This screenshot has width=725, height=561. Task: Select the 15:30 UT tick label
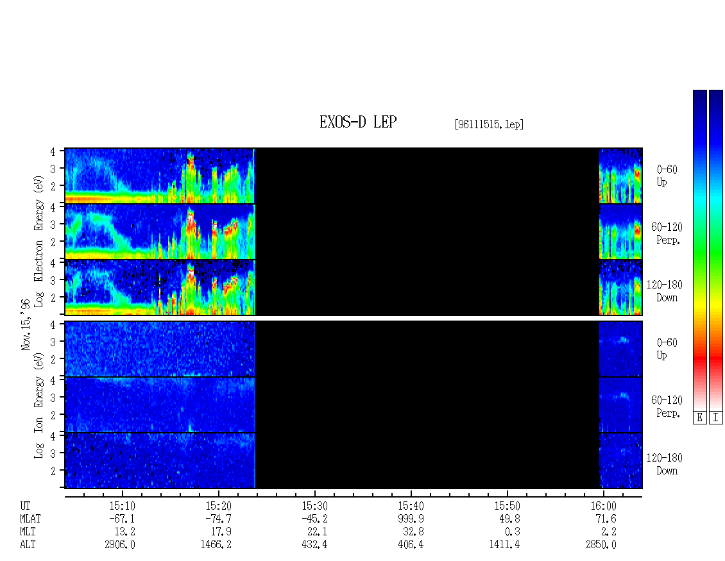pos(314,506)
